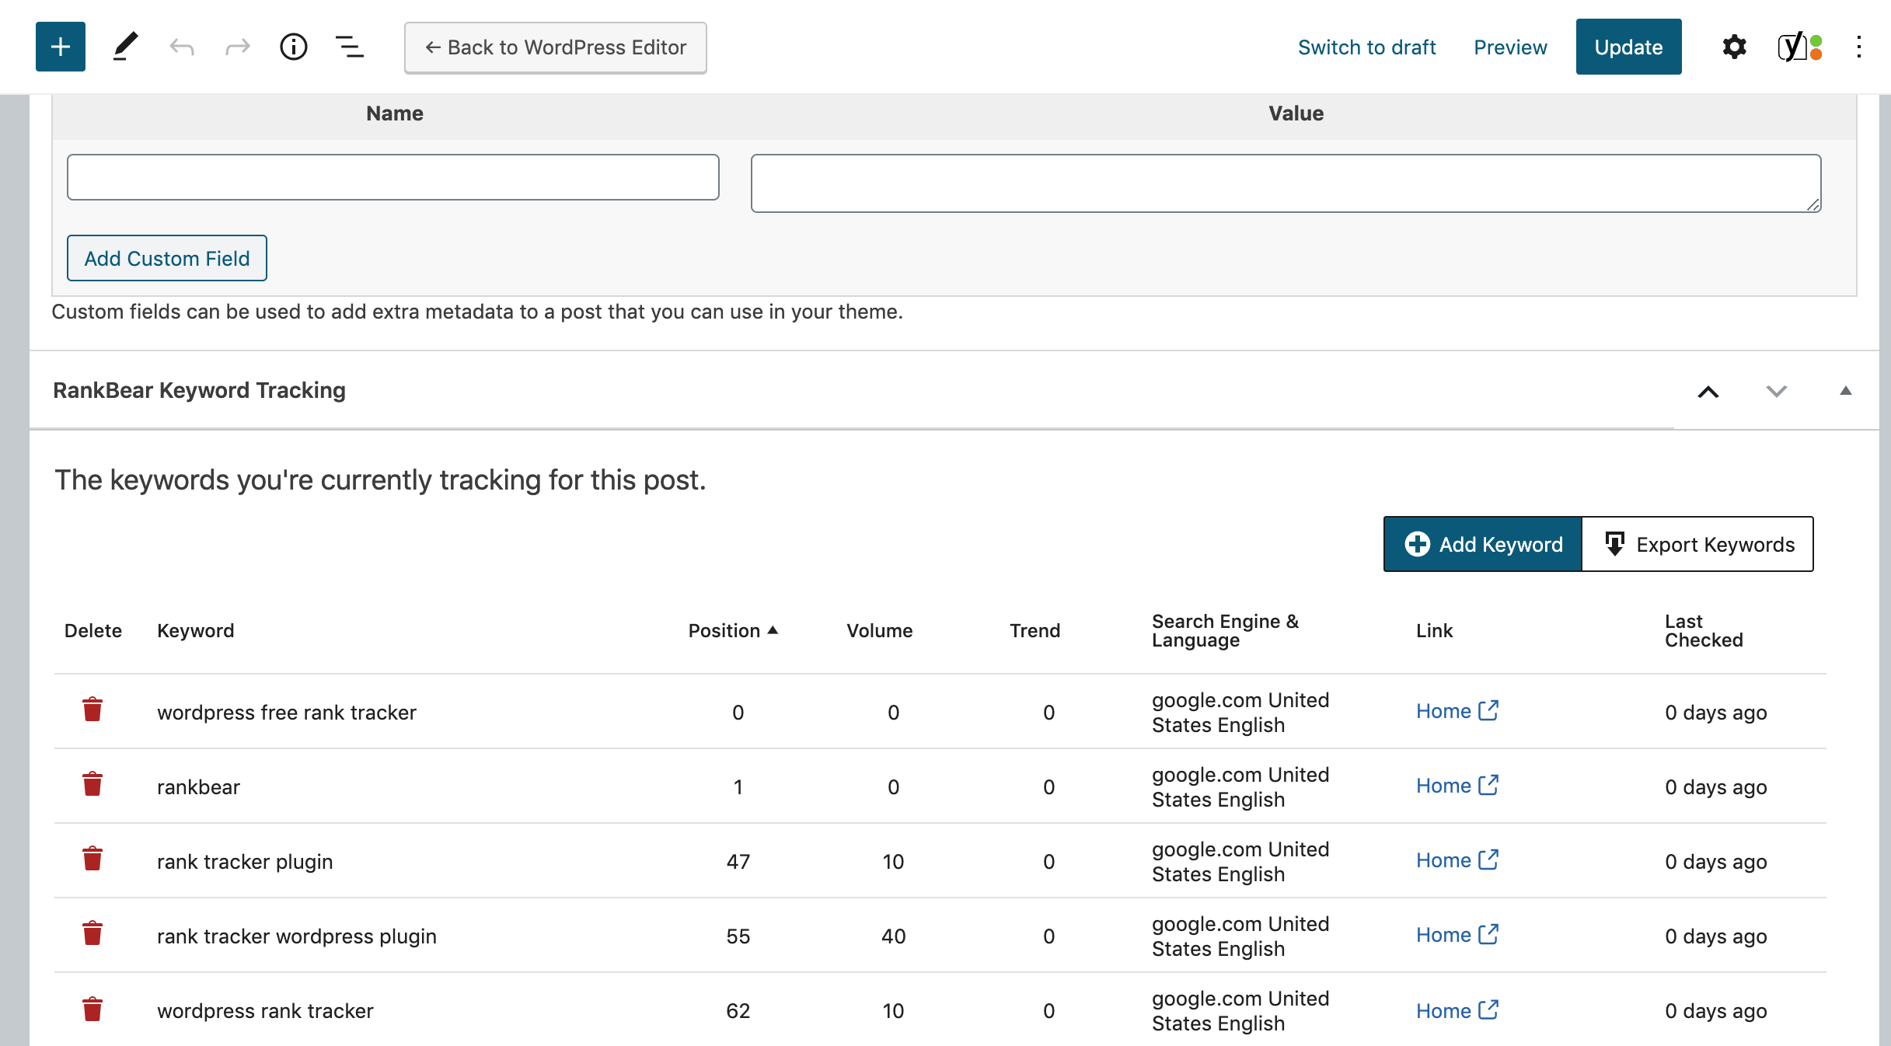The image size is (1891, 1046).
Task: Open the Details info circle icon
Action: (x=294, y=47)
